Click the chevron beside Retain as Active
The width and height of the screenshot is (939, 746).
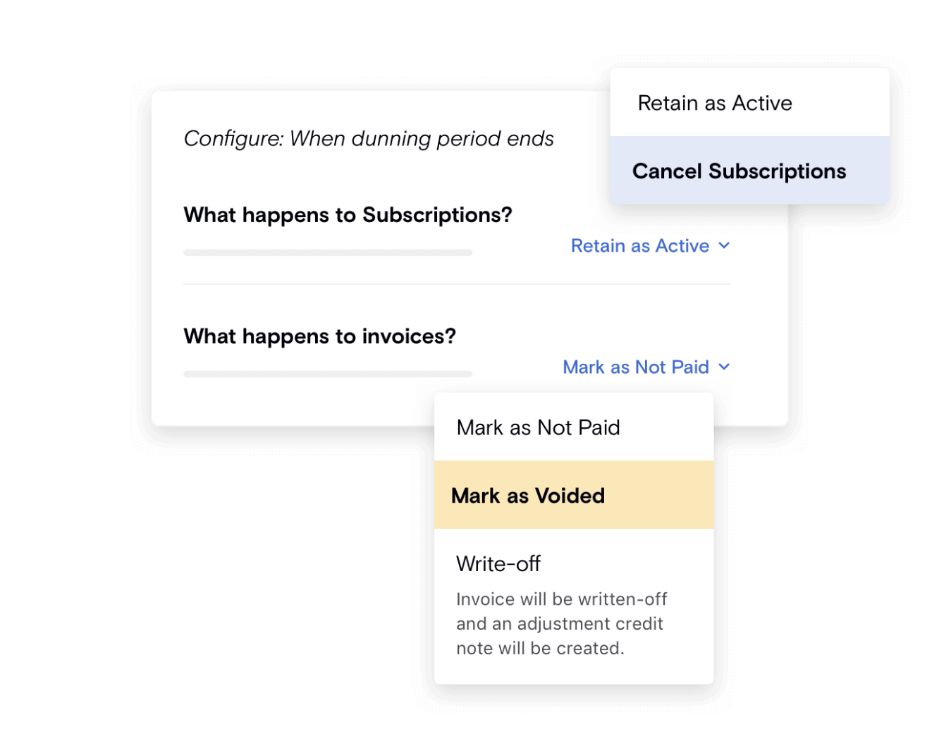point(724,245)
